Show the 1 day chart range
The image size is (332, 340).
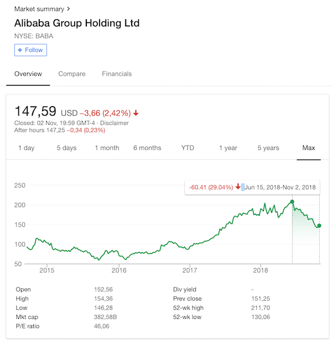(27, 148)
